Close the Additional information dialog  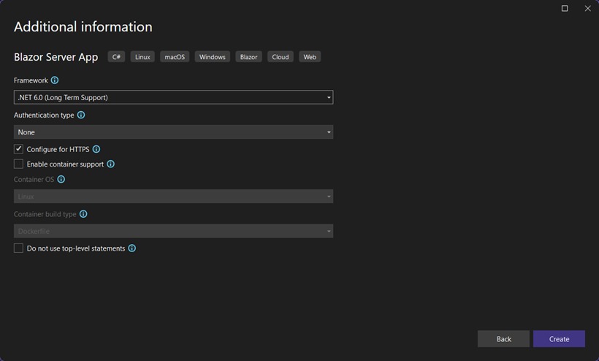tap(587, 9)
